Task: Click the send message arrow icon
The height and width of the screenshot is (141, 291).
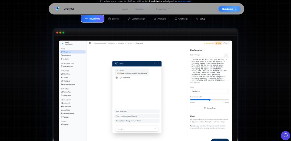Action: pos(155,128)
